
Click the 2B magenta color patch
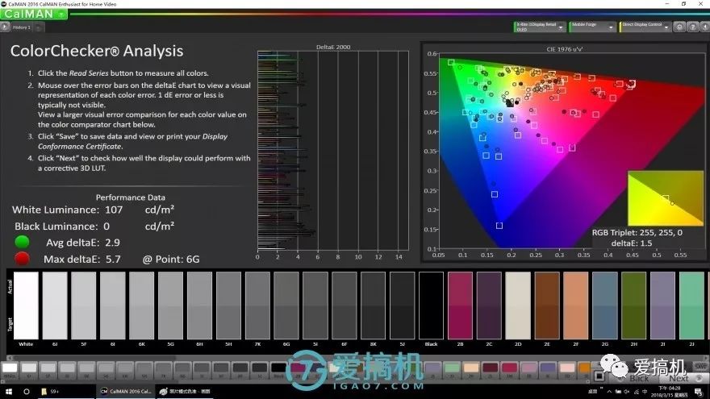[460, 305]
